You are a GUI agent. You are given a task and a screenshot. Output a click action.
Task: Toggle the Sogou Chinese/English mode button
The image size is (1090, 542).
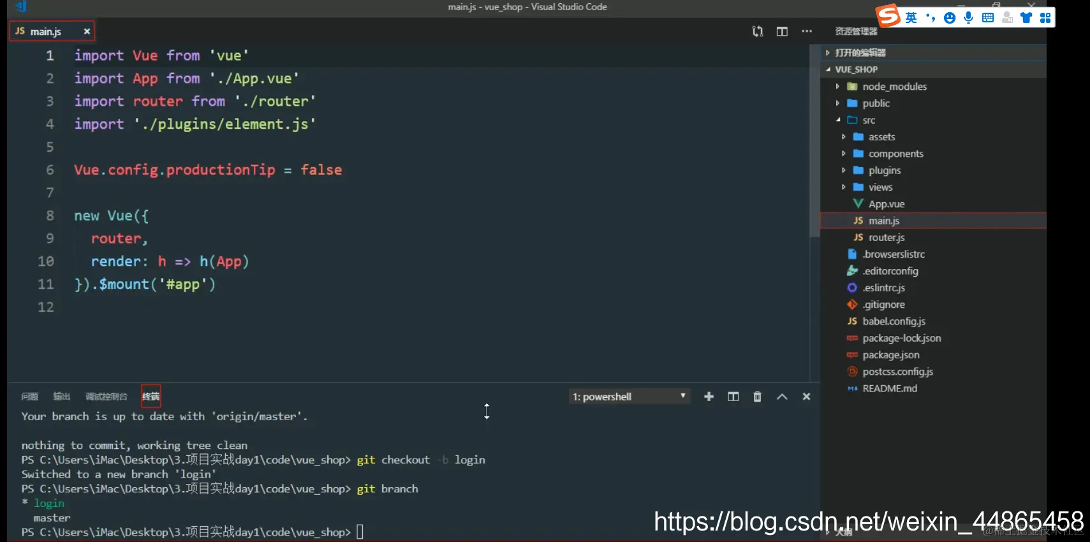coord(911,18)
